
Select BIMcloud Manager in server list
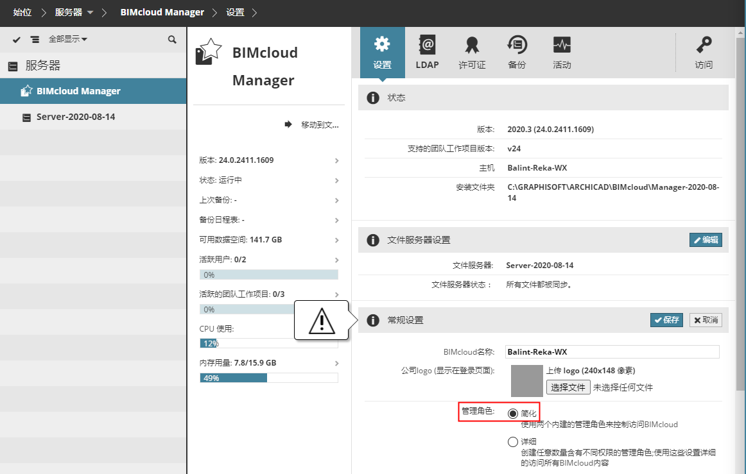93,91
